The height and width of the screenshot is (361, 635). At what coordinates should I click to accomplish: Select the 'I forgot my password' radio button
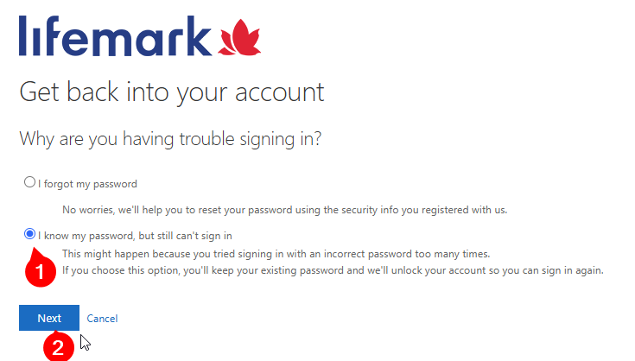(x=29, y=182)
